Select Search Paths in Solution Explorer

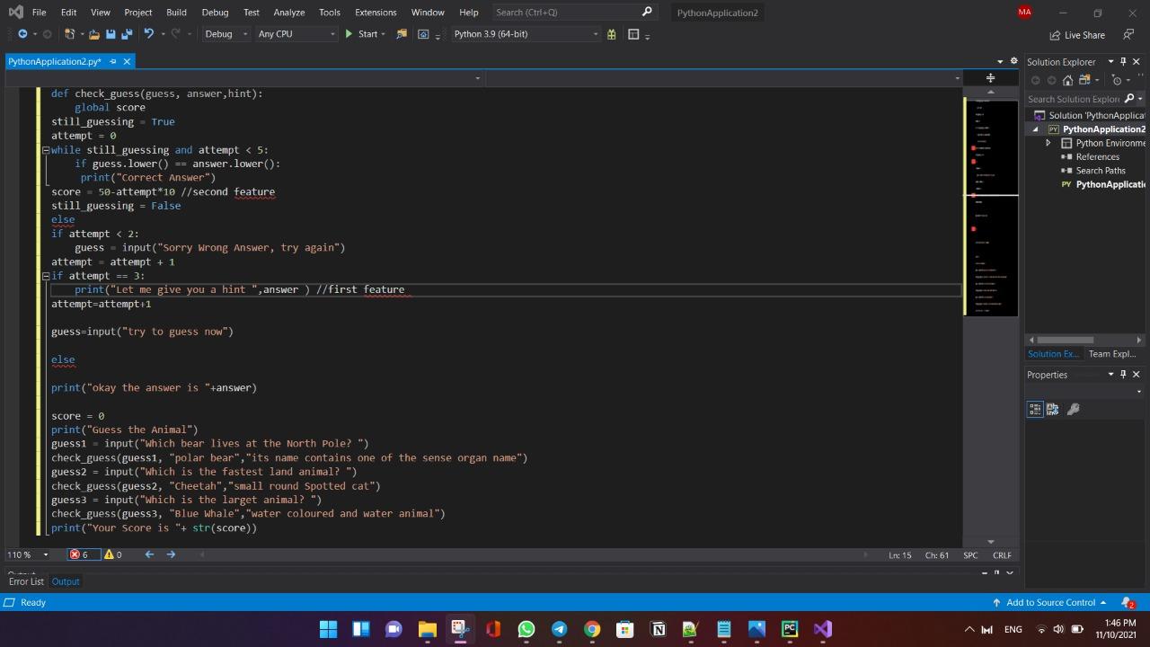point(1101,170)
